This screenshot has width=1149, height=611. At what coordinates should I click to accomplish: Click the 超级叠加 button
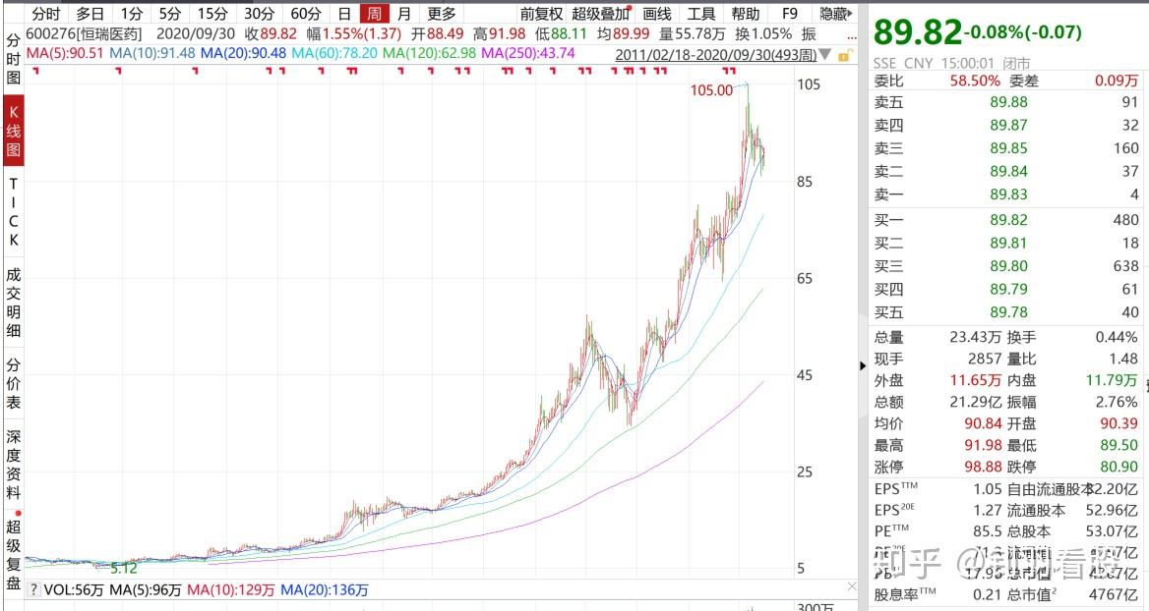pos(601,14)
